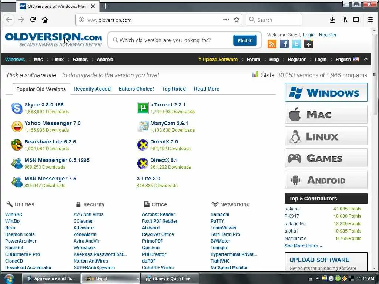379x284 pixels.
Task: Show site information icon in address bar
Action: coord(81,20)
